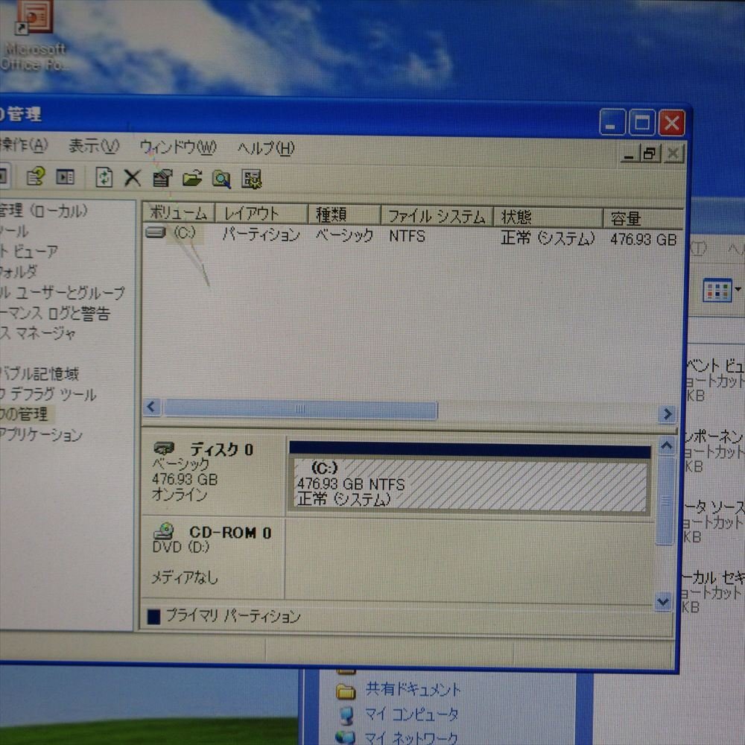Open the 表示(V) menu
Viewport: 745px width, 745px height.
(93, 146)
